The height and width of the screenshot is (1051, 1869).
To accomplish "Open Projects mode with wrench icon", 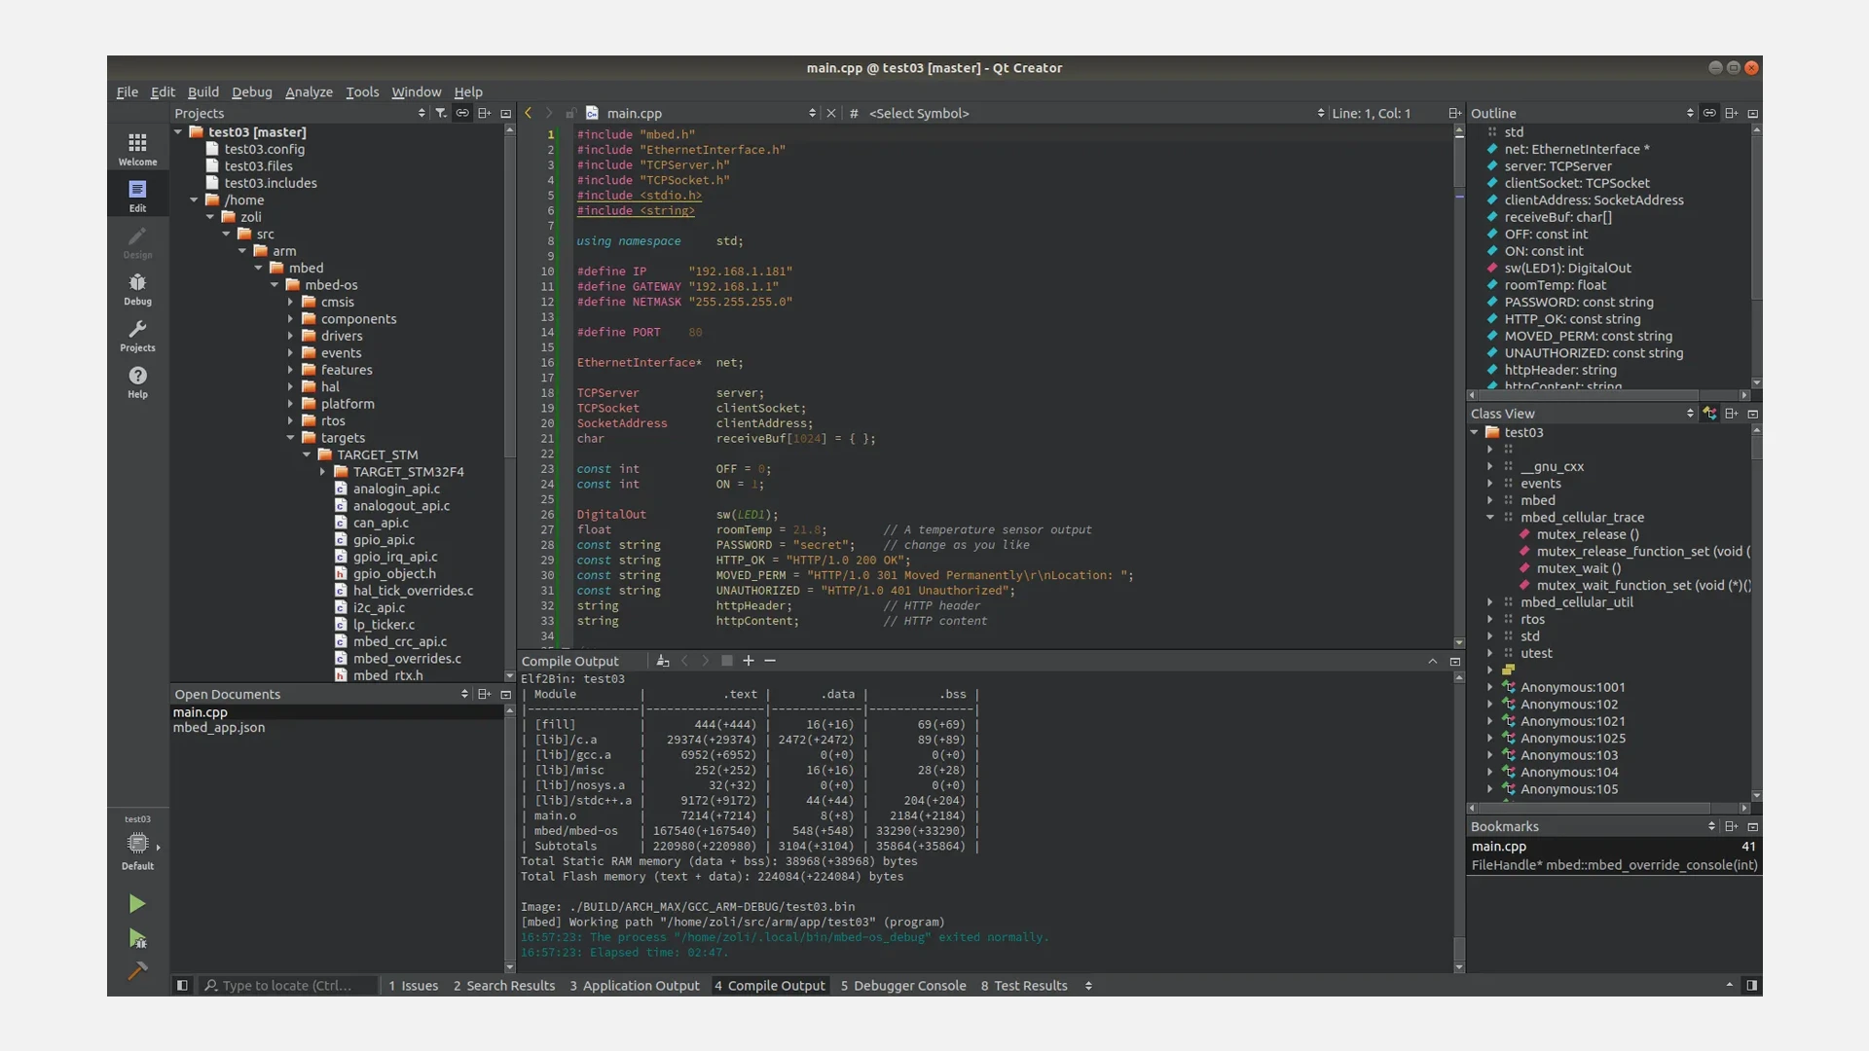I will pos(137,335).
